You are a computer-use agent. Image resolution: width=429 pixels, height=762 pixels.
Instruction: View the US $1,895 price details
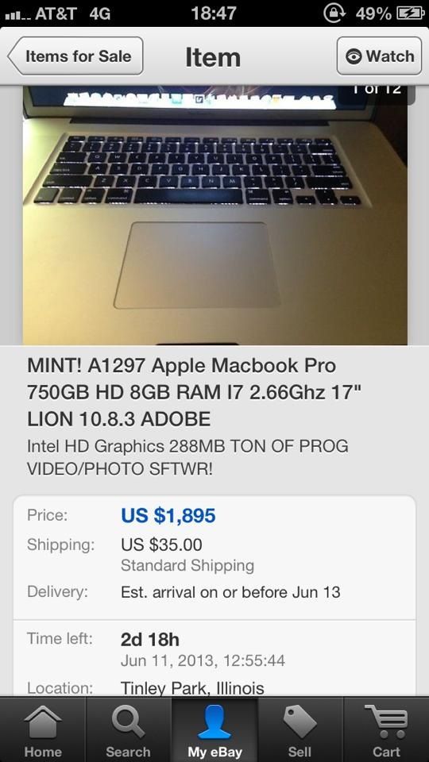[x=168, y=516]
